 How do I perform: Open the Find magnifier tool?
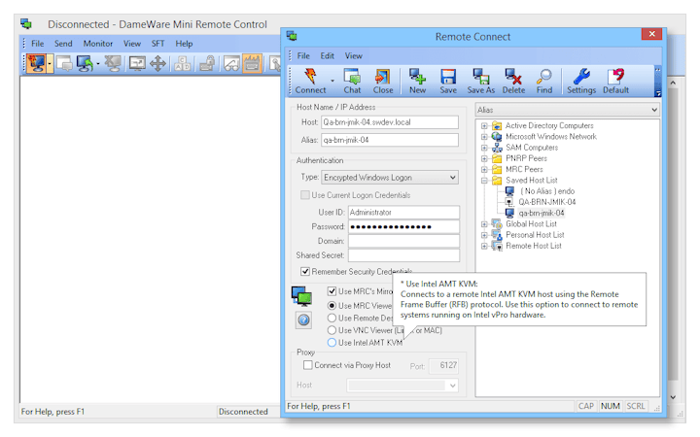pyautogui.click(x=544, y=82)
